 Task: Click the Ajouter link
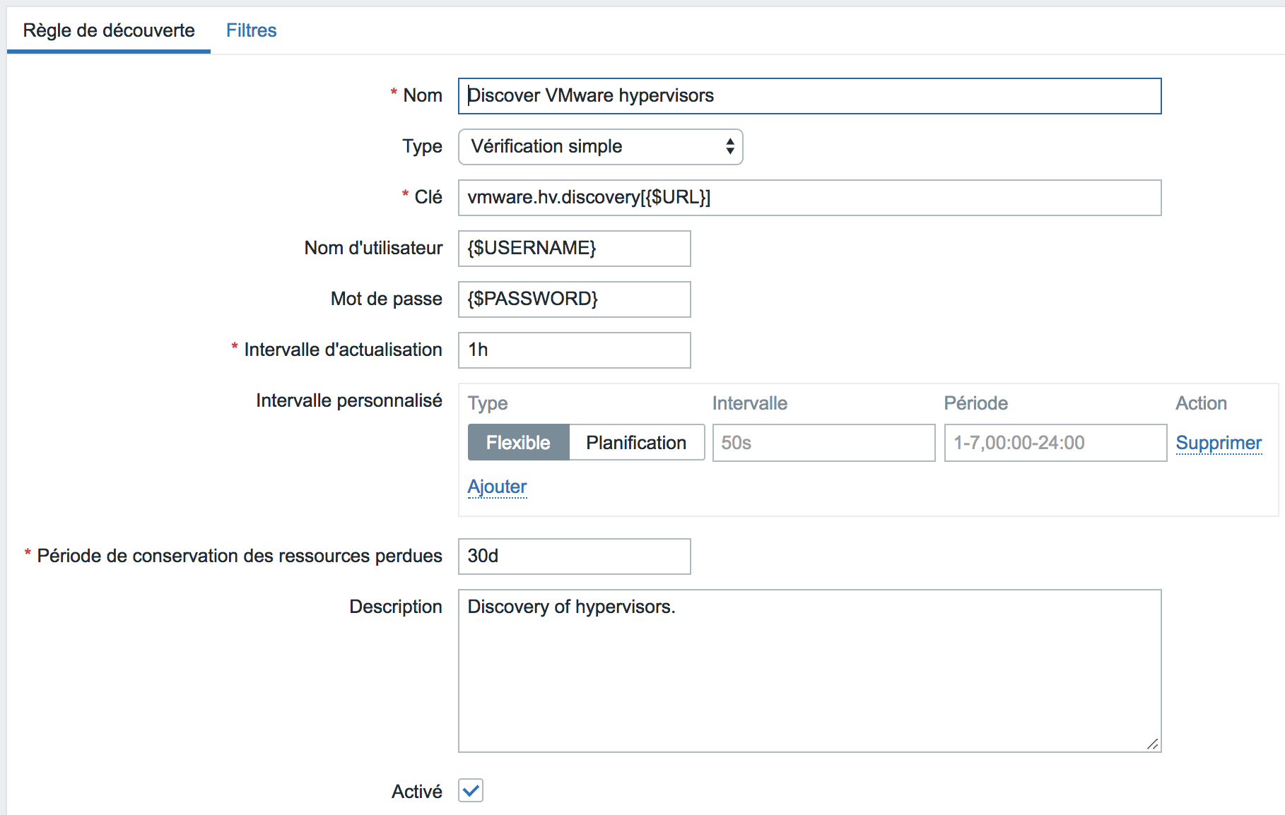pos(497,487)
